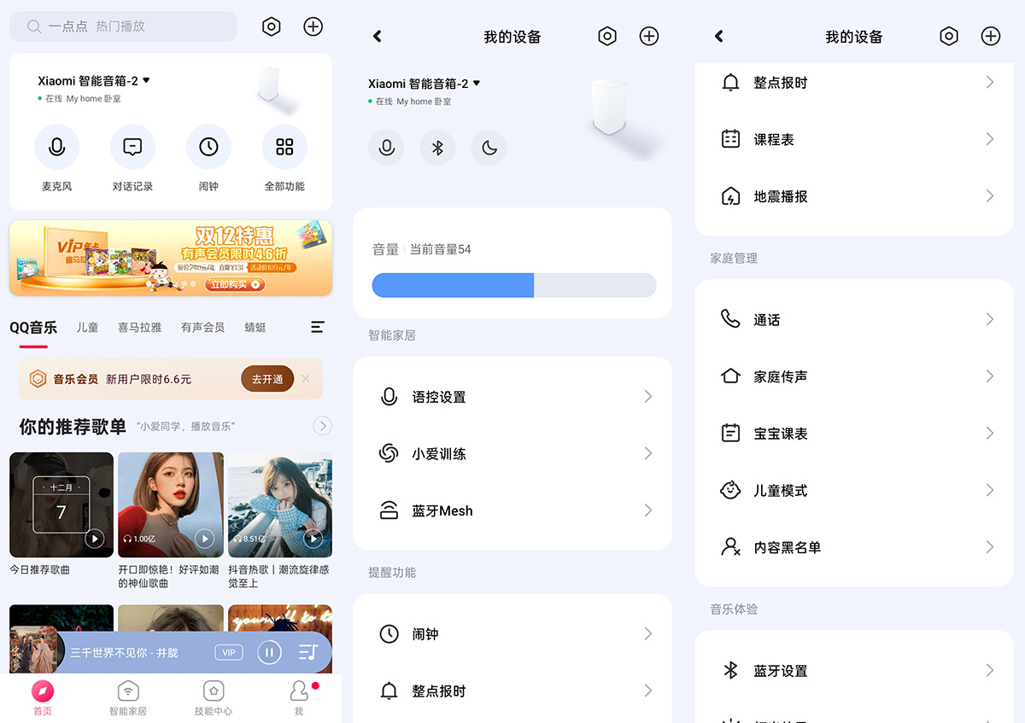
Task: Tap the 去开通 button
Action: [267, 379]
